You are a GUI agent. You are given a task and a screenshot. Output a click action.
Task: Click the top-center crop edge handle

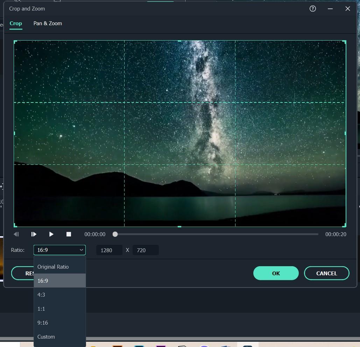[x=179, y=41]
